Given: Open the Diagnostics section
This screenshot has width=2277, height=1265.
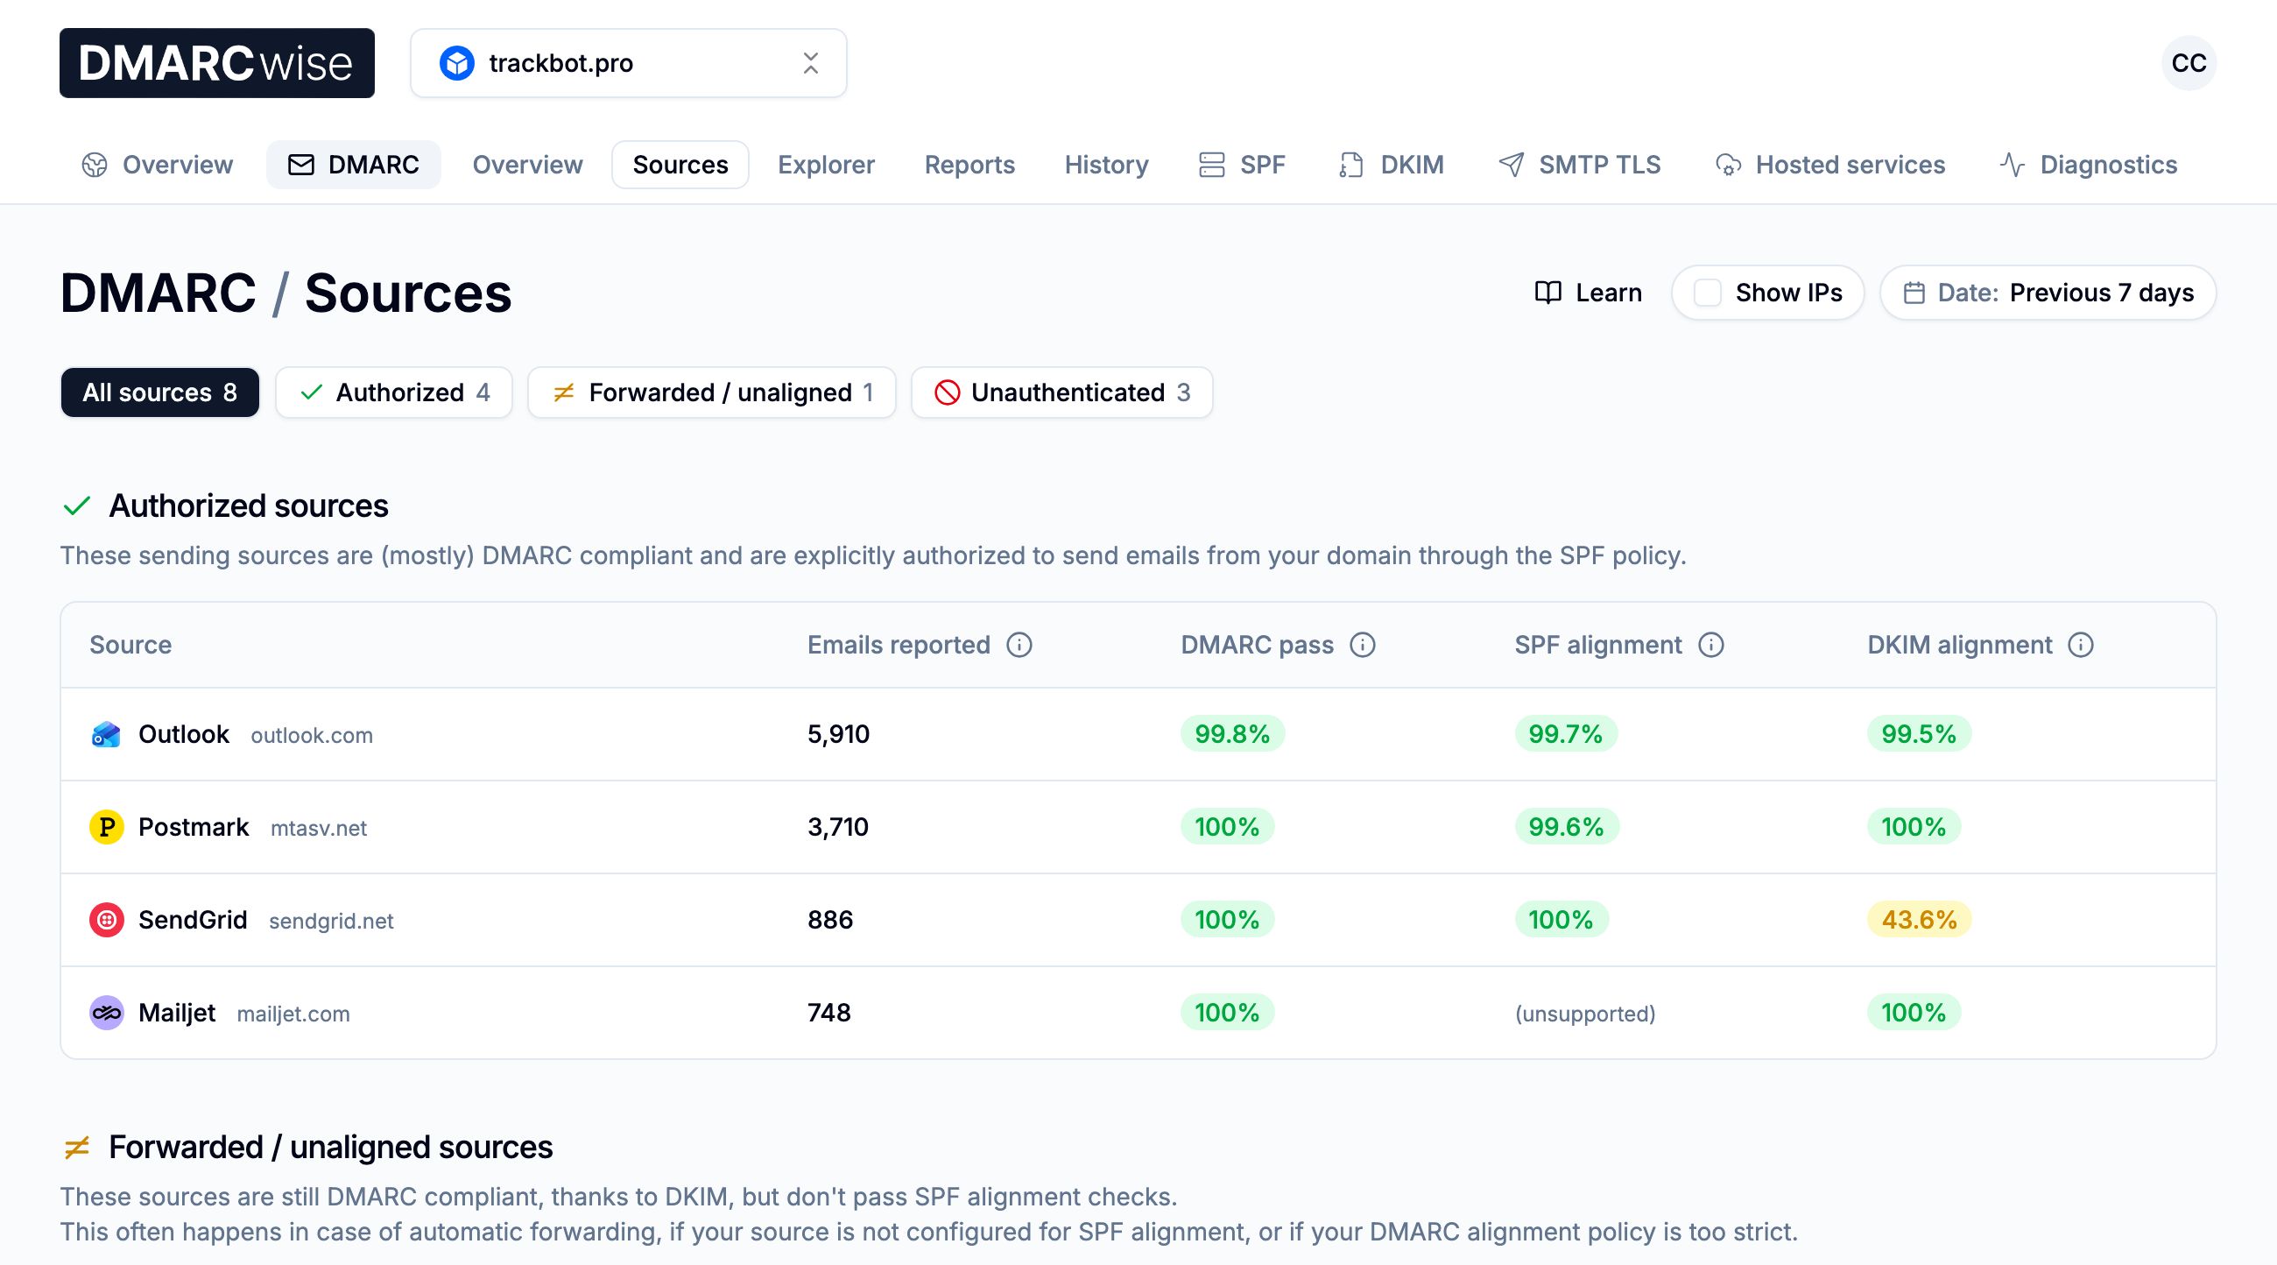Looking at the screenshot, I should 2088,165.
